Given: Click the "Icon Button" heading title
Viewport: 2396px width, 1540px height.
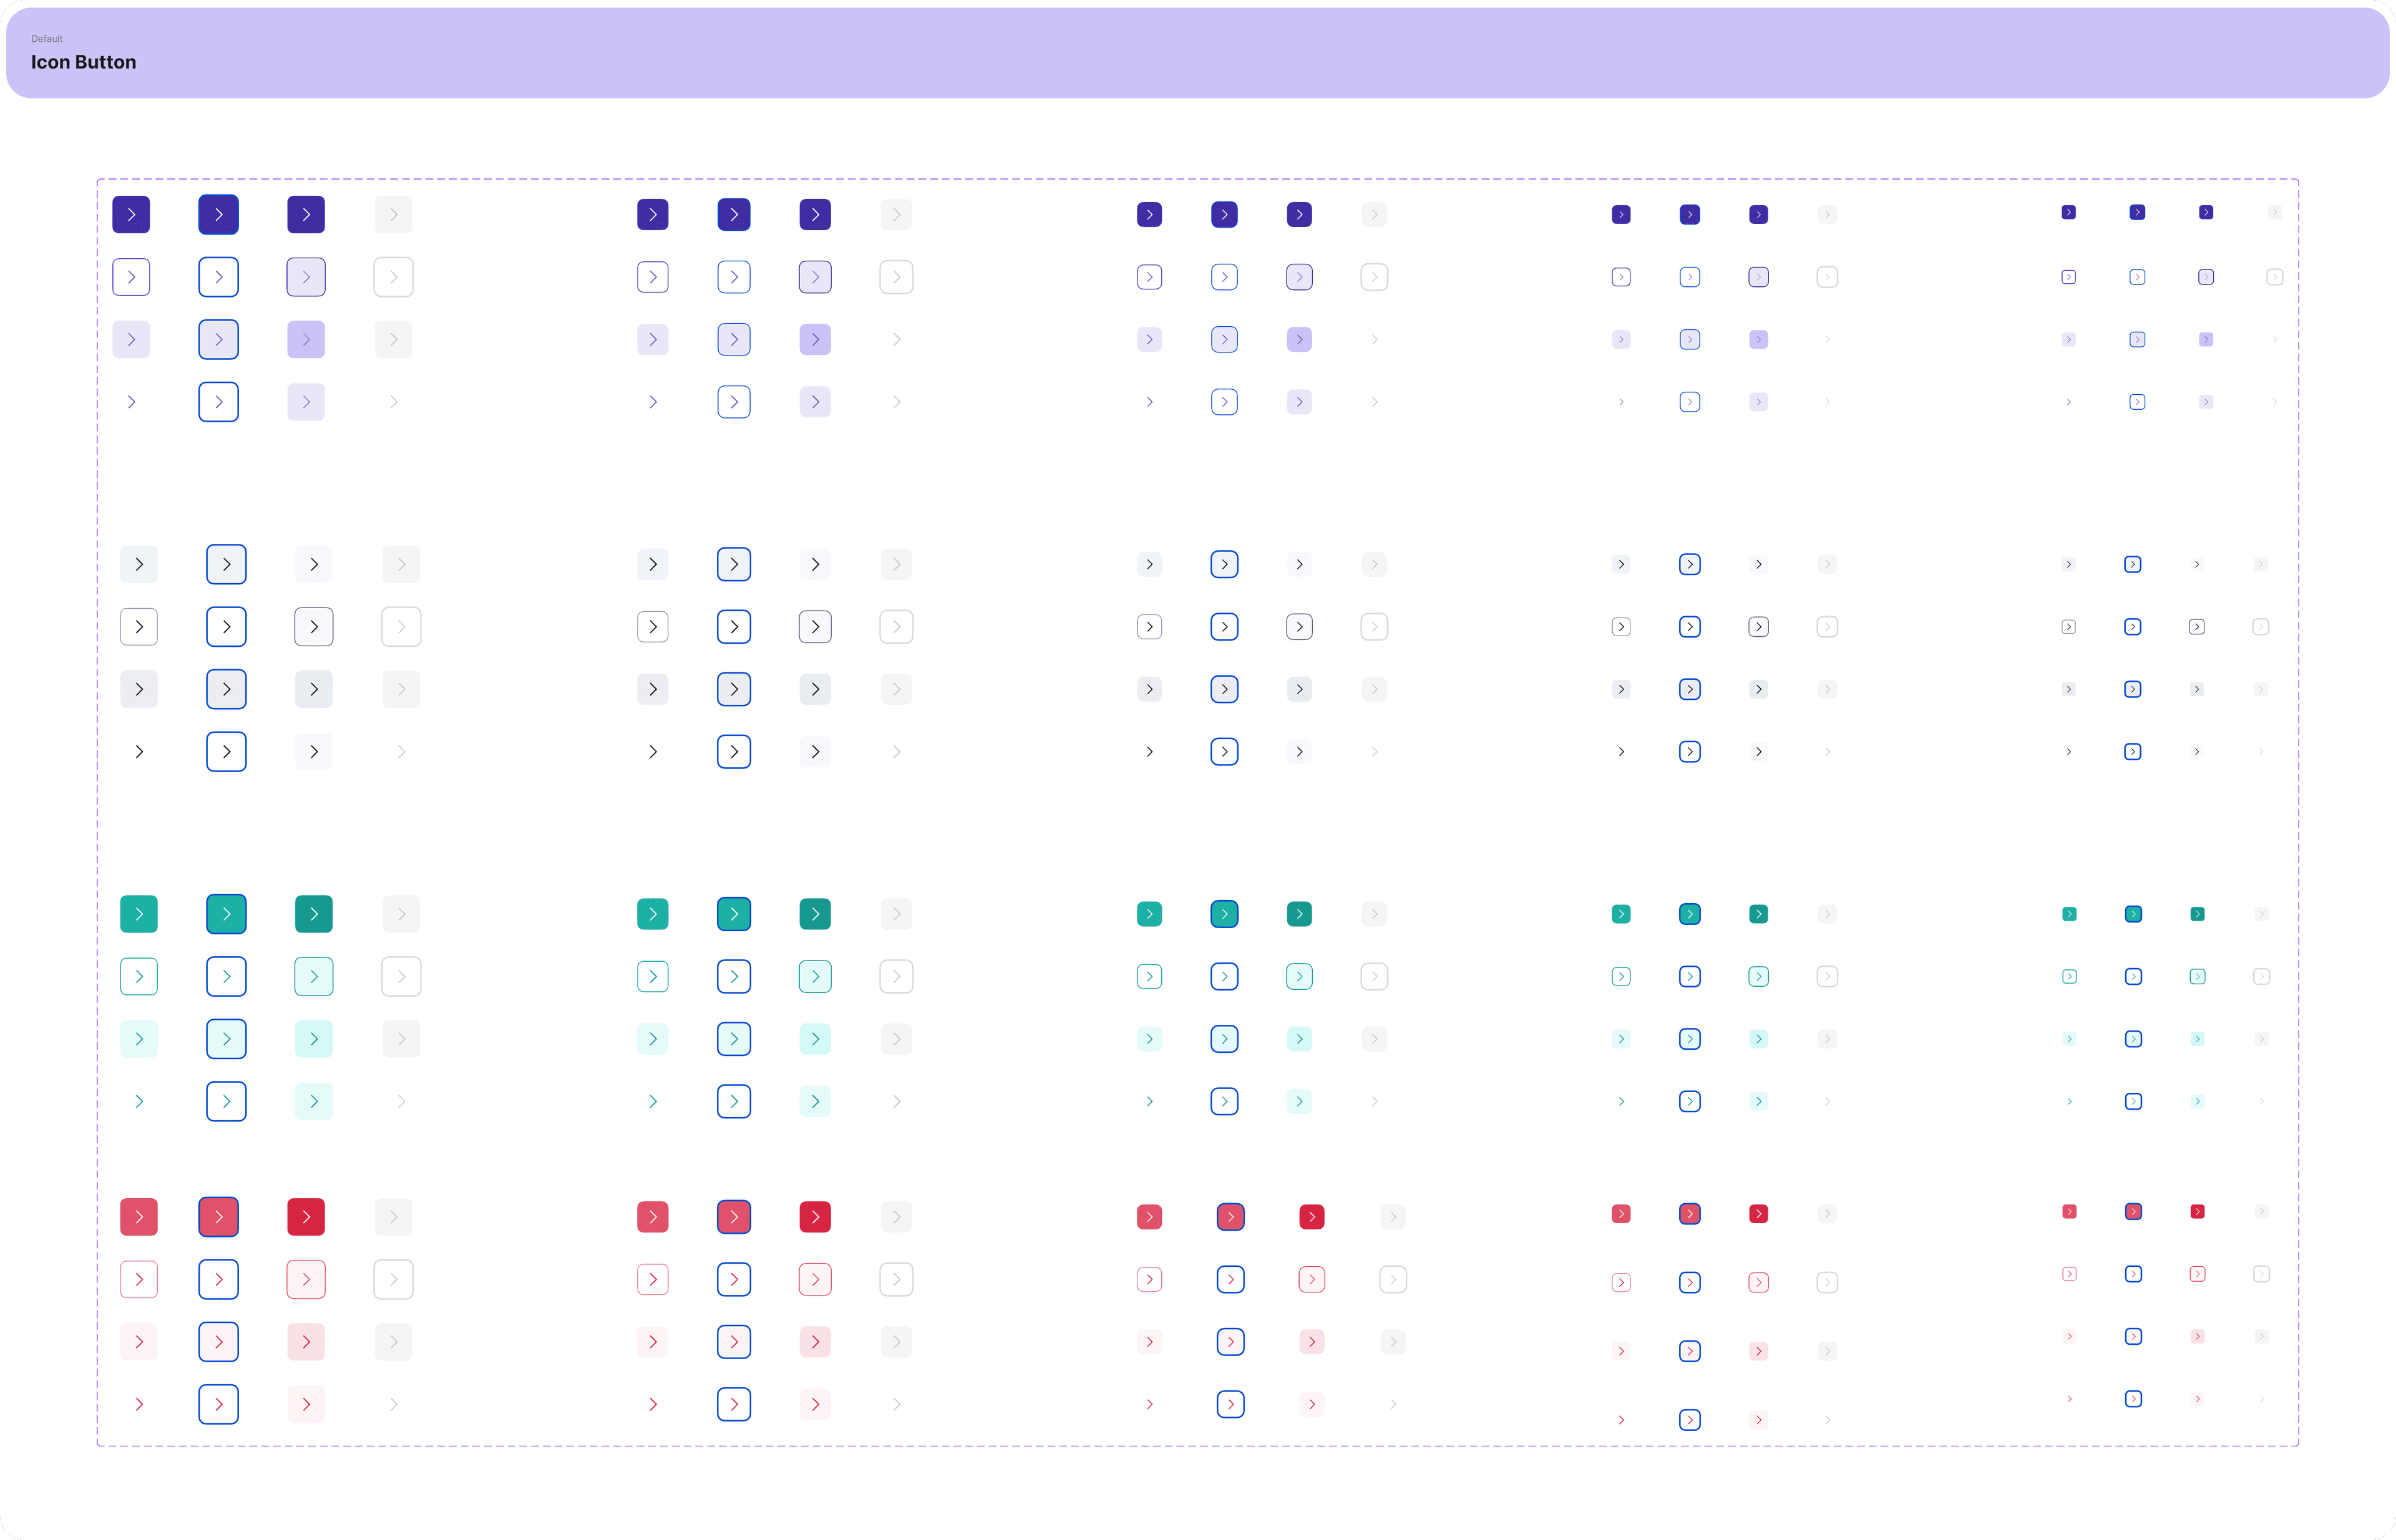Looking at the screenshot, I should (x=84, y=62).
